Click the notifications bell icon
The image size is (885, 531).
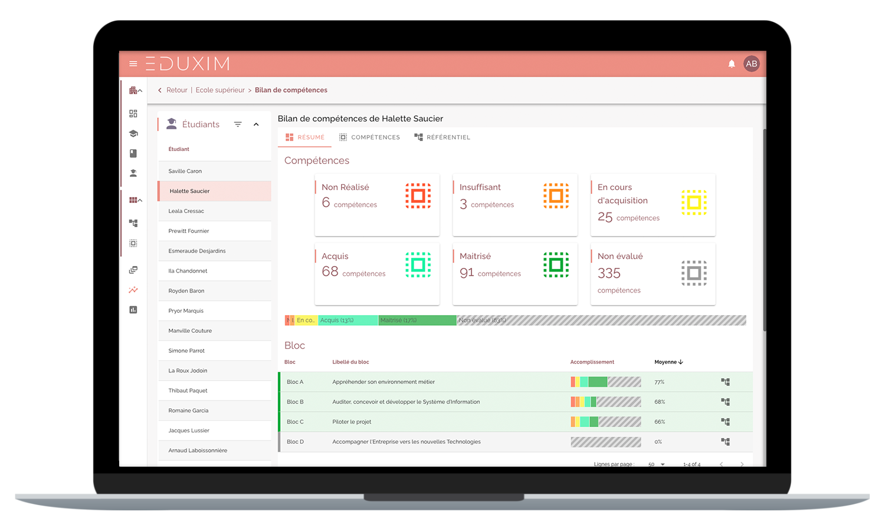[x=732, y=64]
